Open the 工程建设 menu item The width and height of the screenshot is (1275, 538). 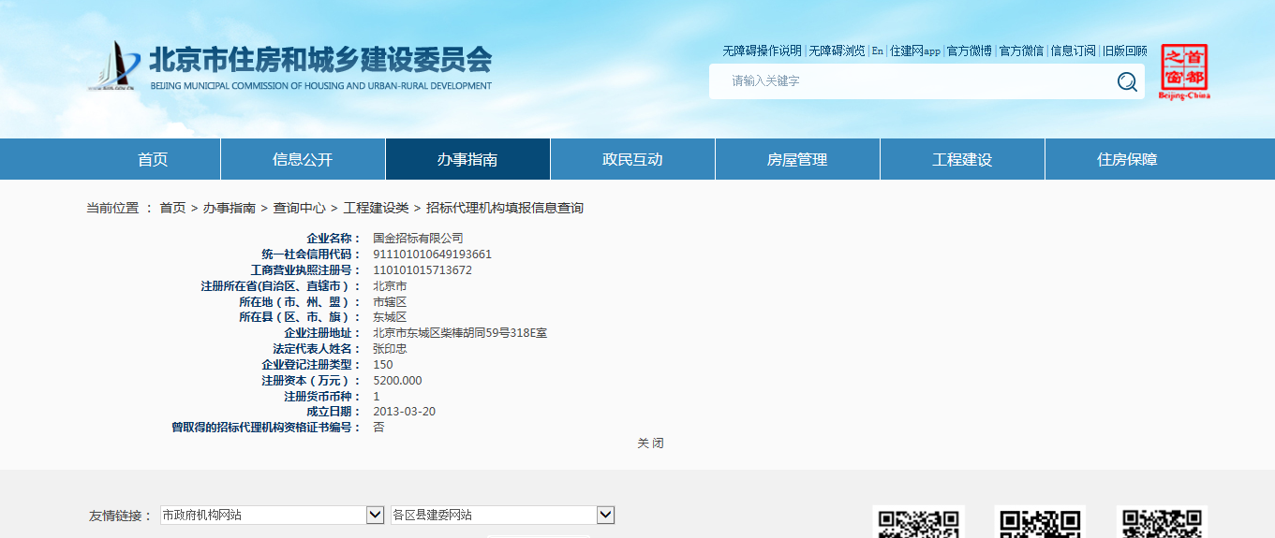coord(962,159)
